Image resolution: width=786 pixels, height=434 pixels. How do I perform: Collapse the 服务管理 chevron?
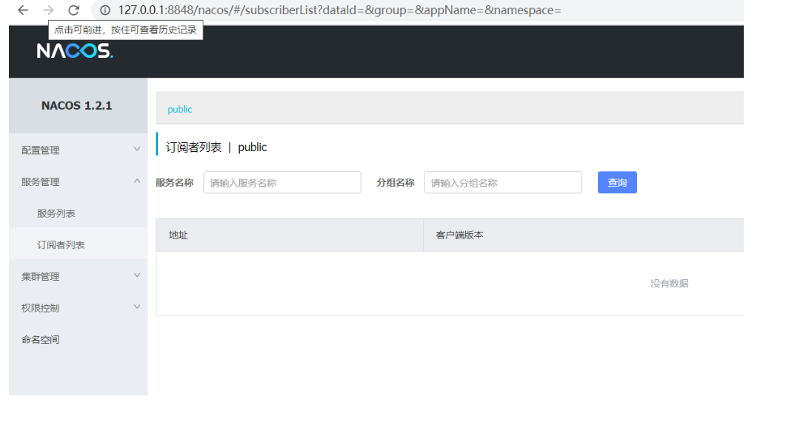pyautogui.click(x=137, y=181)
